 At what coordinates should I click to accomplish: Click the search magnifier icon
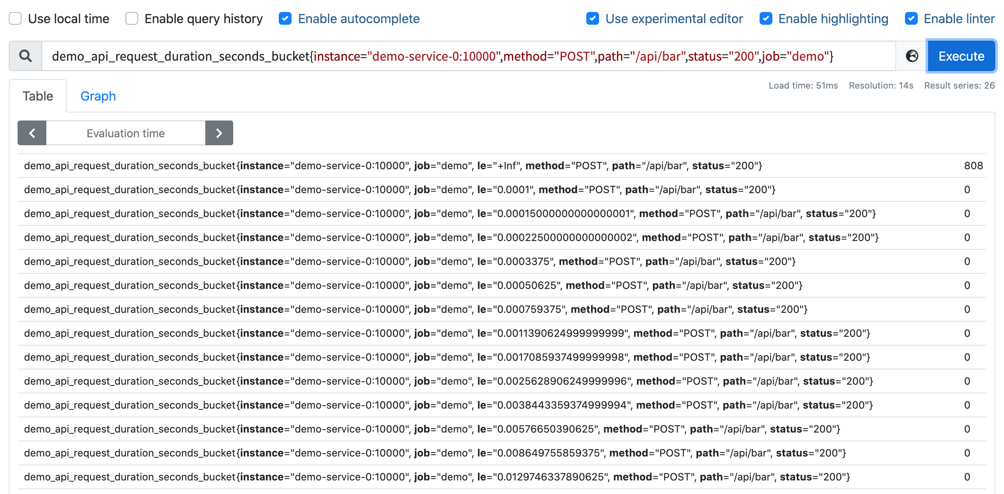point(26,56)
